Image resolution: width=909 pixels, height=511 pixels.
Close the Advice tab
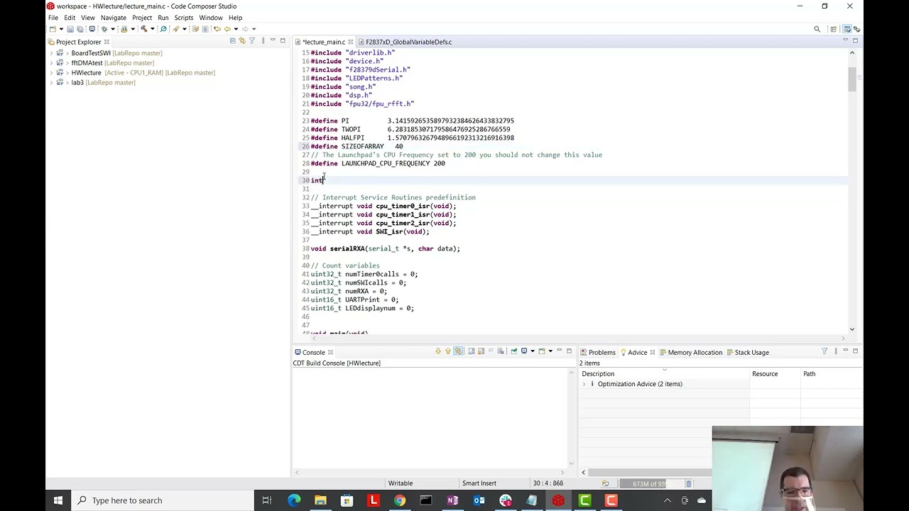[653, 352]
